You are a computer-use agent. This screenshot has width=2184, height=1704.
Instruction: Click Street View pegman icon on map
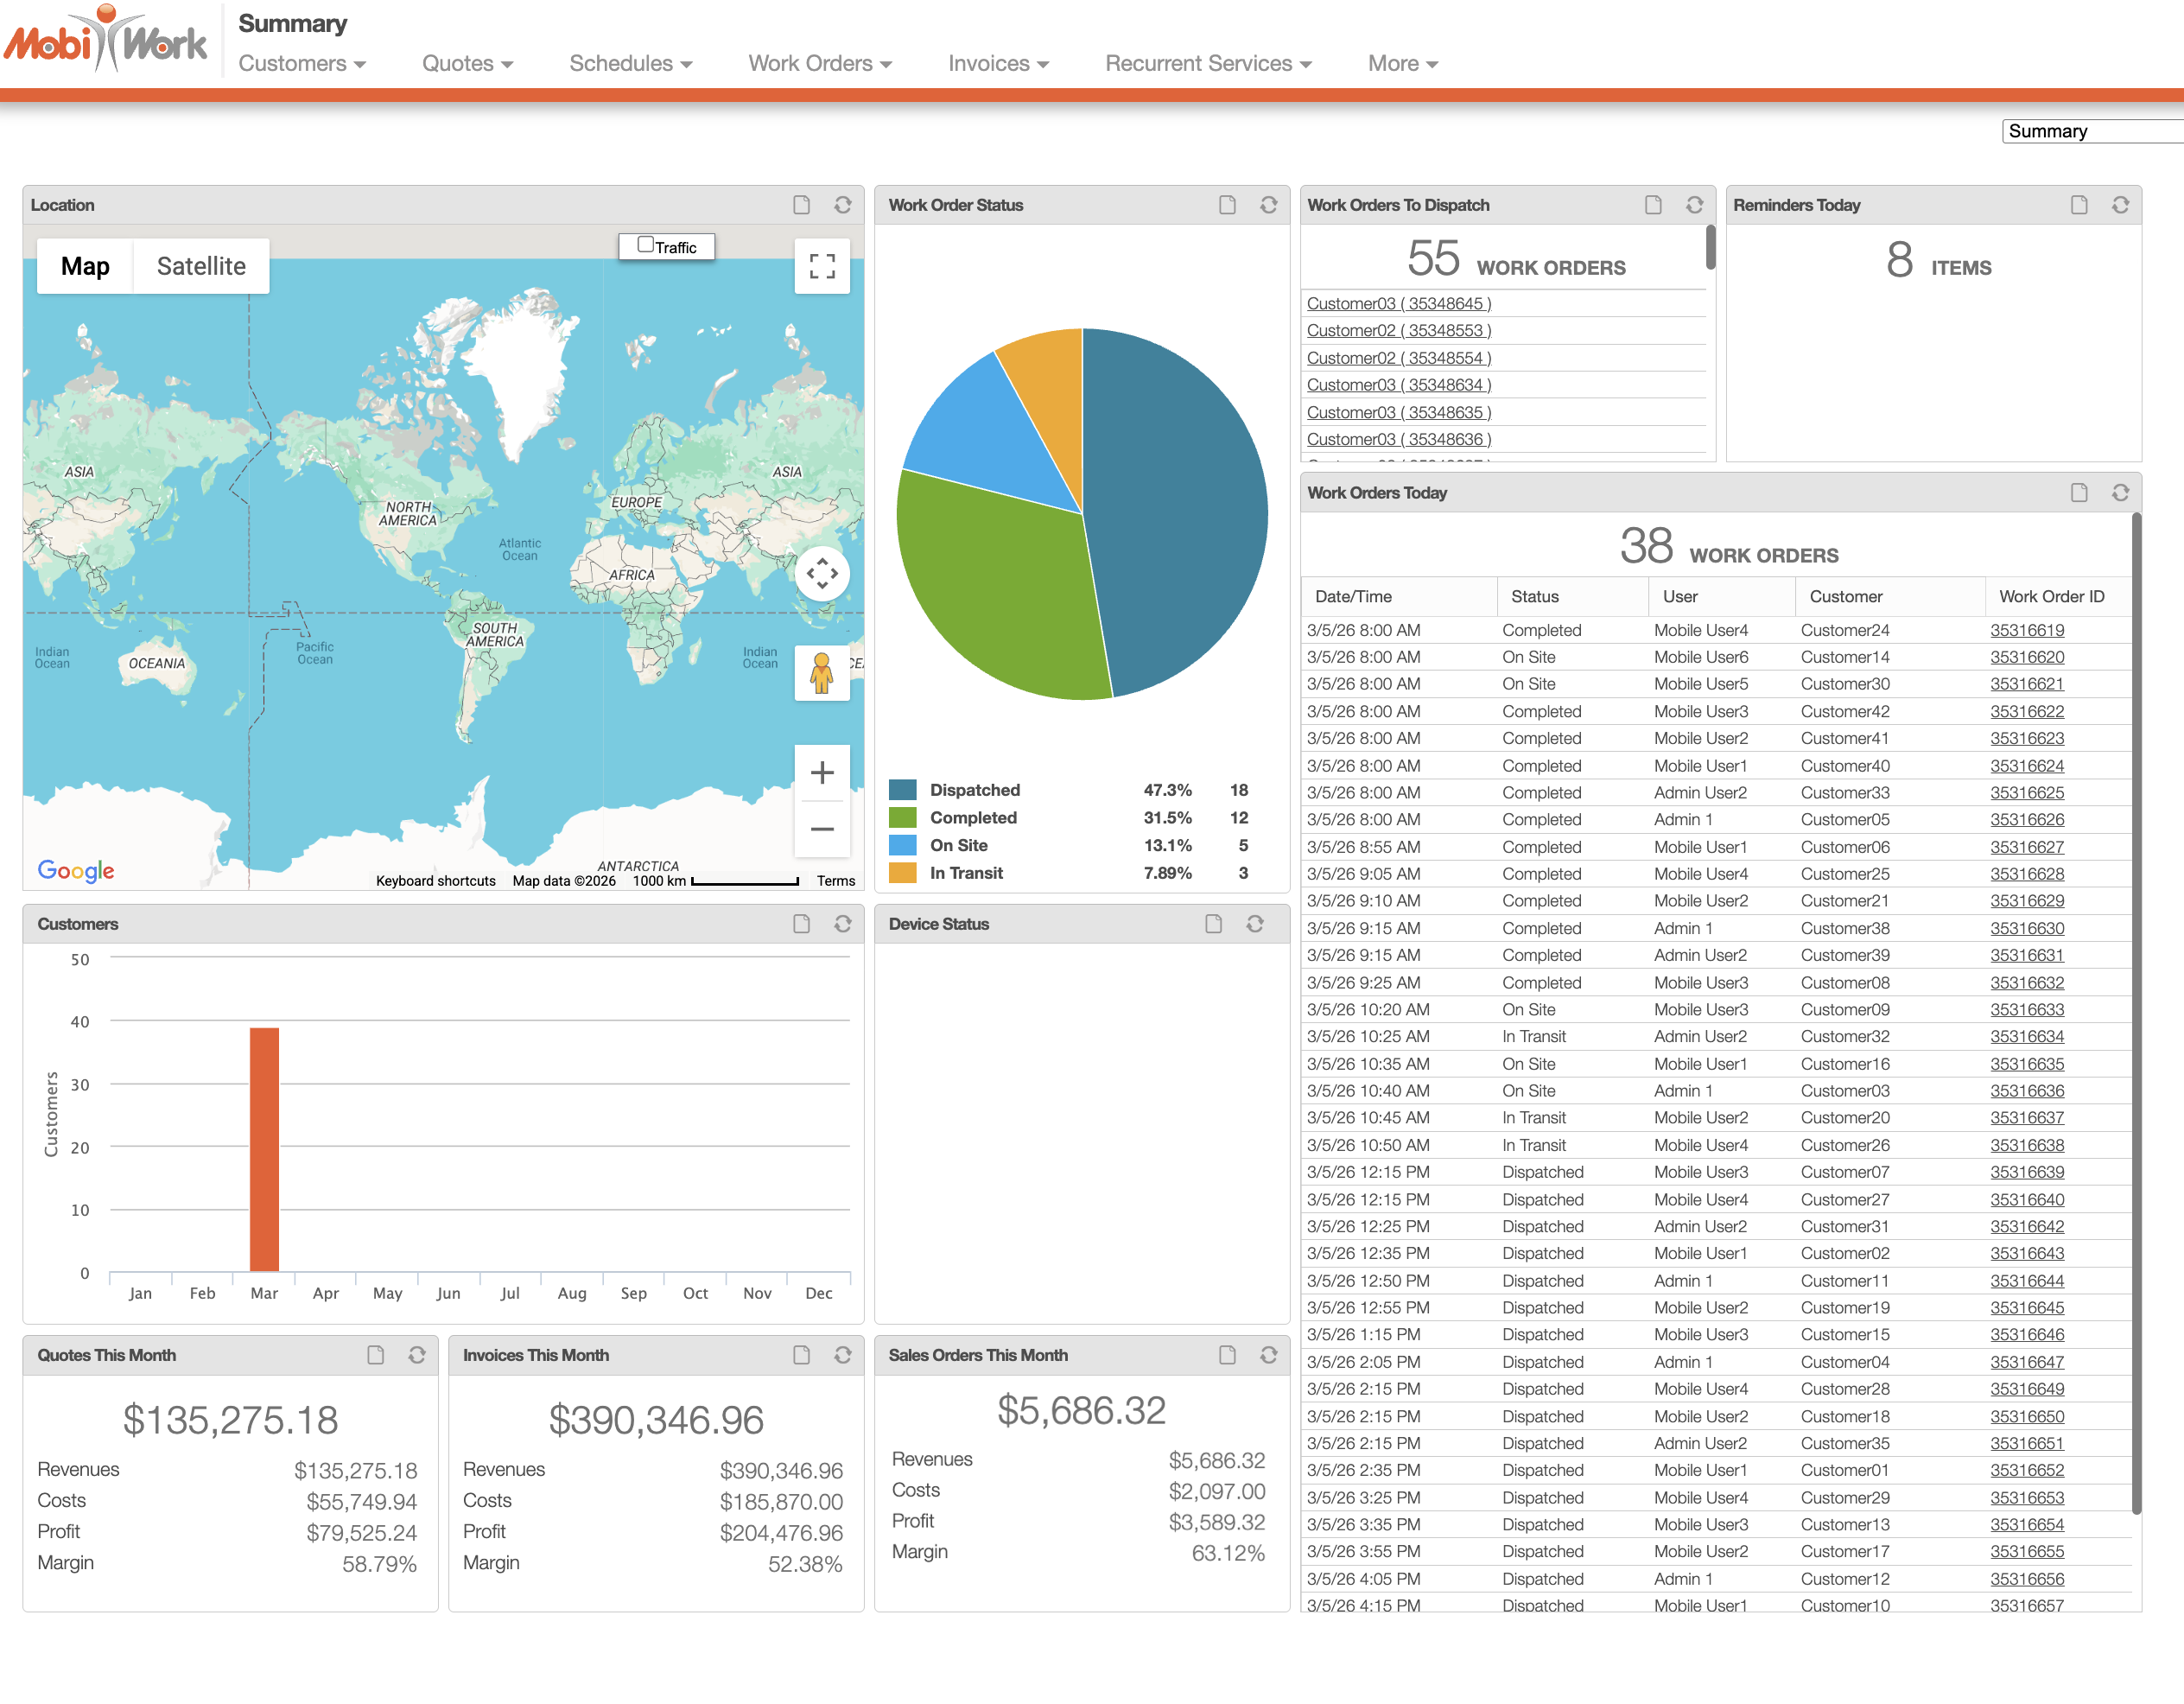[822, 673]
